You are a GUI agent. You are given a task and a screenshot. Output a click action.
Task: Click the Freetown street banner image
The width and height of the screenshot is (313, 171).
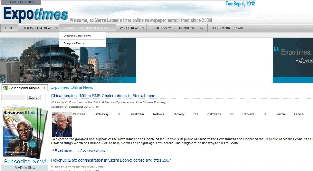68,60
